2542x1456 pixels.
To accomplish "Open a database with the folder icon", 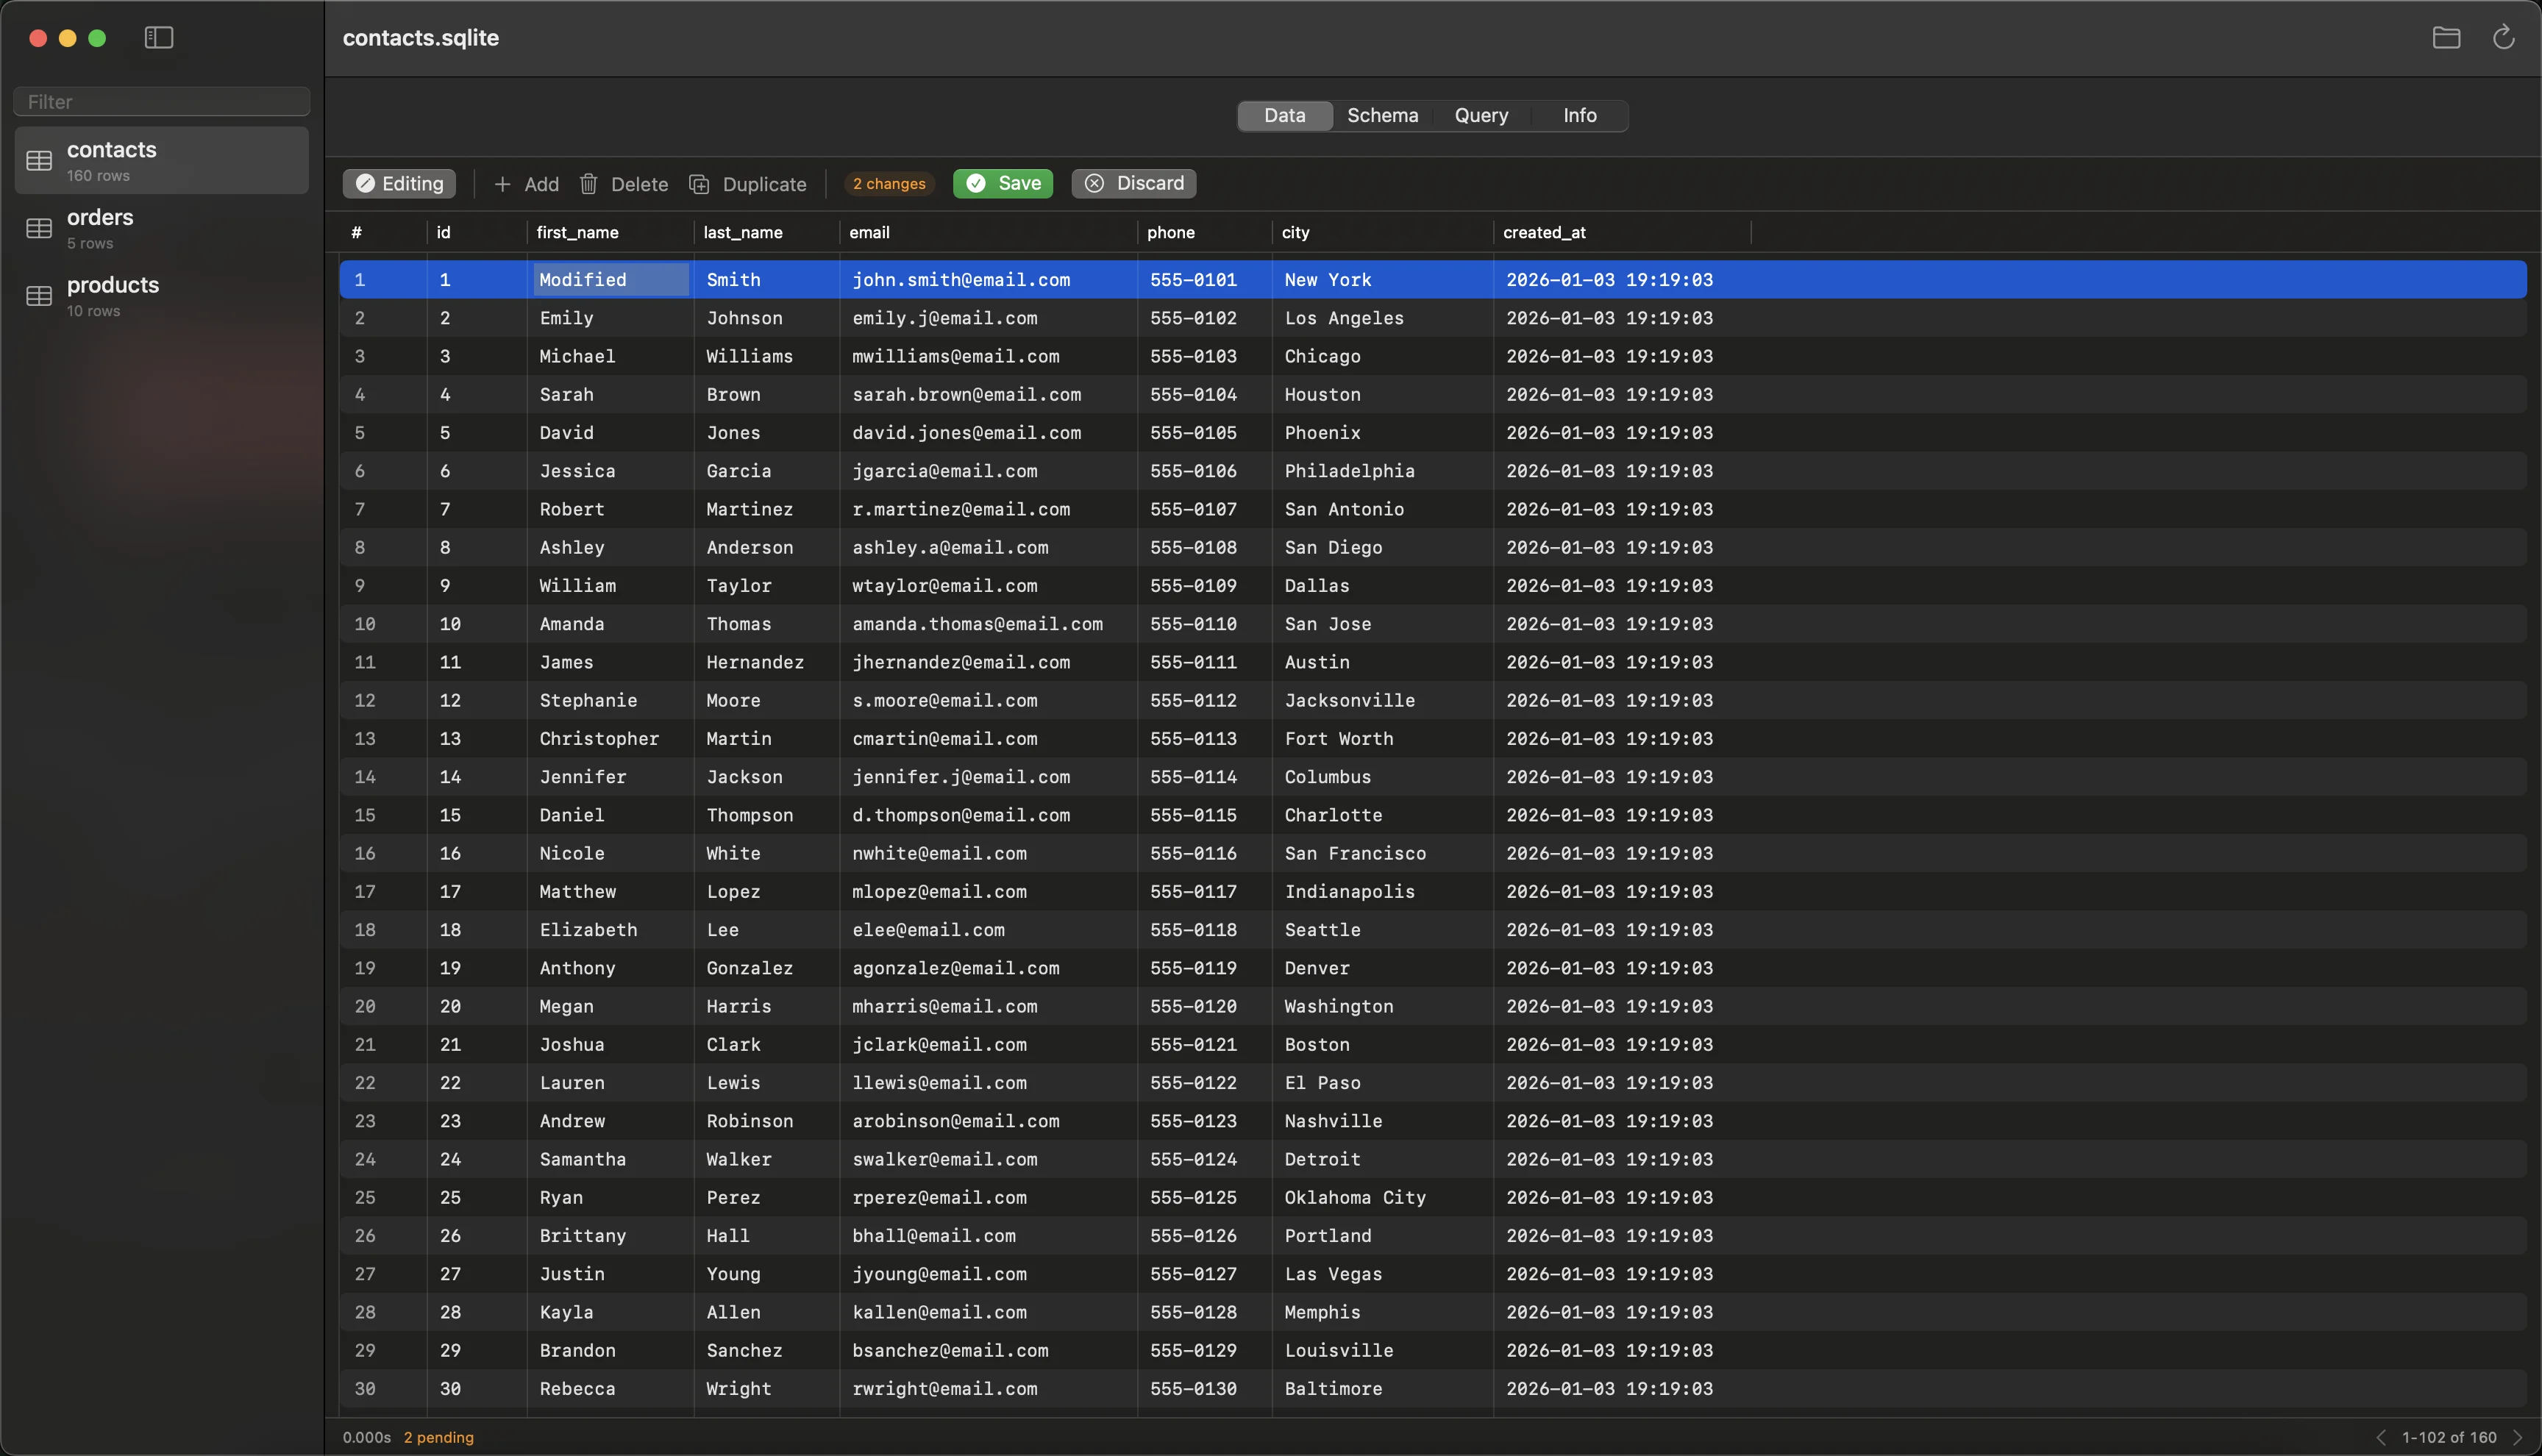I will coord(2446,37).
